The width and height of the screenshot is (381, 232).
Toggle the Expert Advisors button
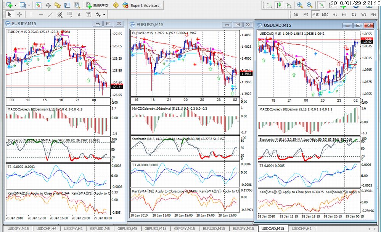point(141,5)
